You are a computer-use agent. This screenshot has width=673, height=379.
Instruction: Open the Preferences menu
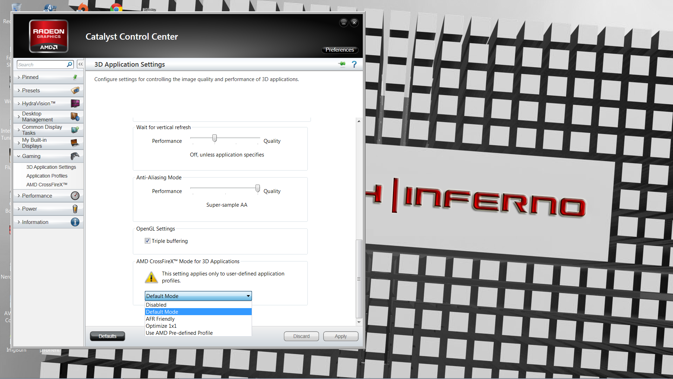(x=340, y=50)
